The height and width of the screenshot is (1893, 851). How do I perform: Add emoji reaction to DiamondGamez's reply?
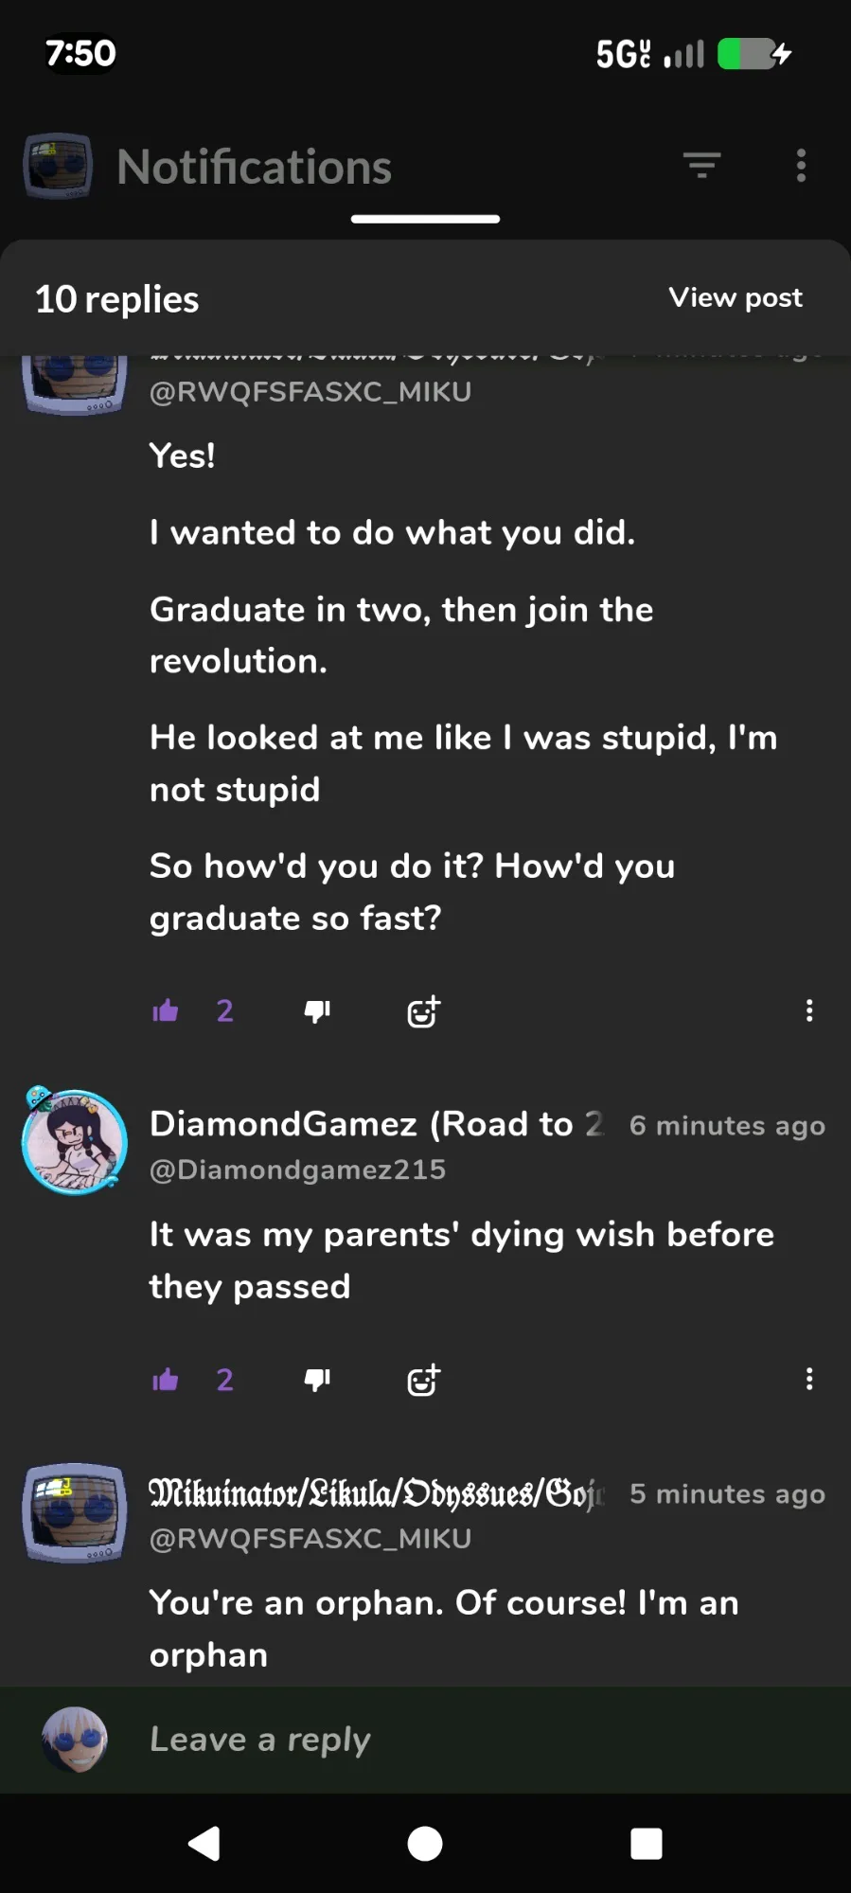[423, 1380]
